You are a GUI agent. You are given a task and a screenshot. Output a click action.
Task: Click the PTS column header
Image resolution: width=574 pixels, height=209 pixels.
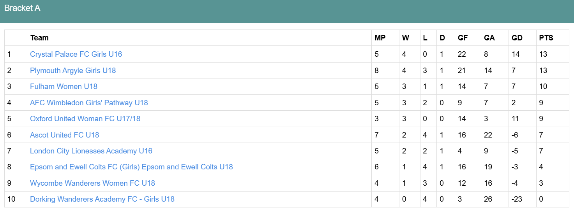coord(546,38)
